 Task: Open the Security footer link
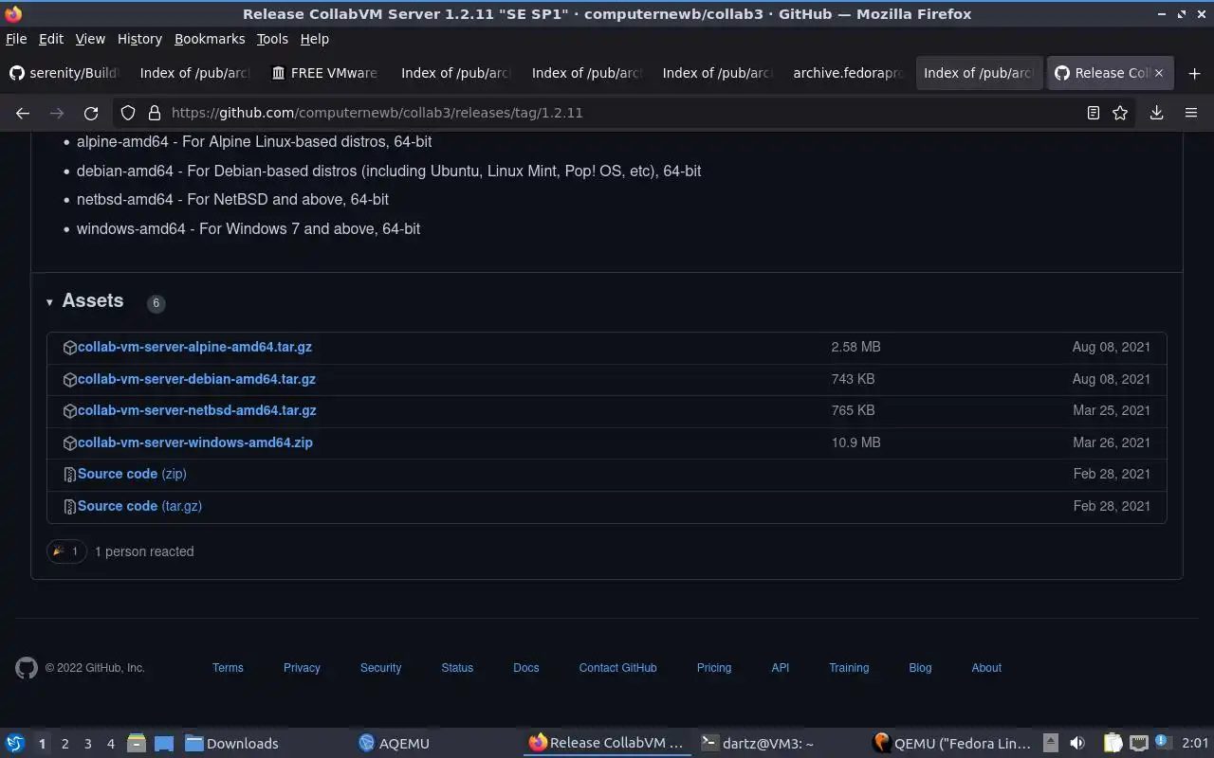point(380,668)
